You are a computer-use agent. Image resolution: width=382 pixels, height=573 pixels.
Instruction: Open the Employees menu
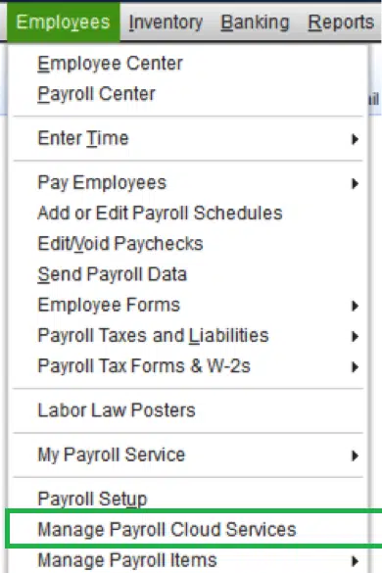coord(64,22)
